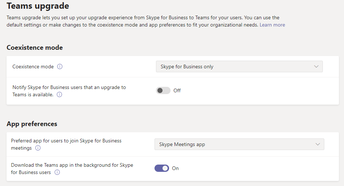
Task: Click the On label beside the download toggle
Action: tap(175, 168)
